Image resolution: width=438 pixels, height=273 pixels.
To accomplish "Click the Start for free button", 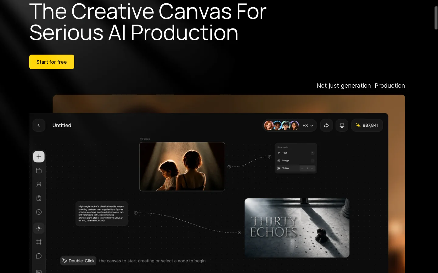I will pos(52,62).
